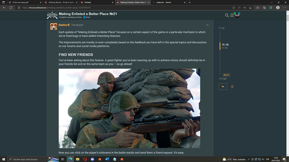Viewport: 289px width, 162px height.
Task: Switch to the Anthony Beevor - El dia D tab
Action: (61, 2)
